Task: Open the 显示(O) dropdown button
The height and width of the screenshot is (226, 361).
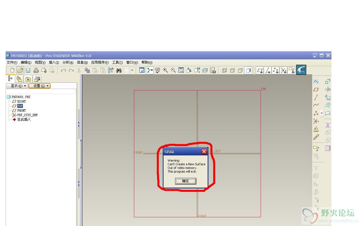Action: (x=17, y=86)
